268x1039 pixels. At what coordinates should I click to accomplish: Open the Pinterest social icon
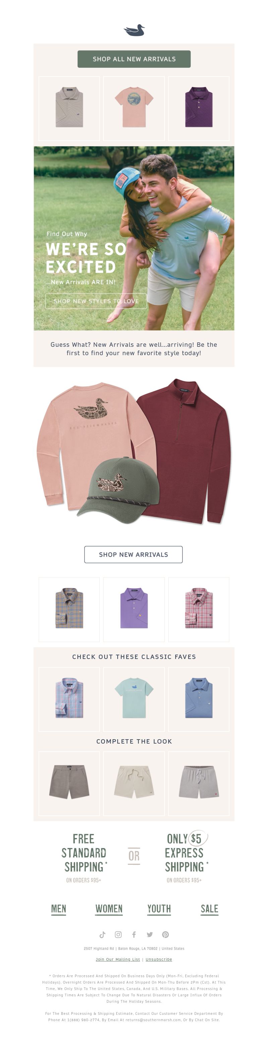pos(165,934)
